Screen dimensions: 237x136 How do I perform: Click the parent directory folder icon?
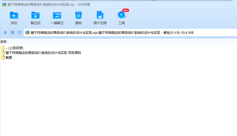(x=3, y=48)
